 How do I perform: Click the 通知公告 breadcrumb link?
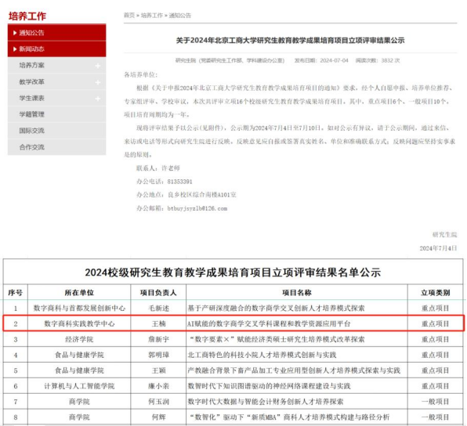[x=180, y=15]
